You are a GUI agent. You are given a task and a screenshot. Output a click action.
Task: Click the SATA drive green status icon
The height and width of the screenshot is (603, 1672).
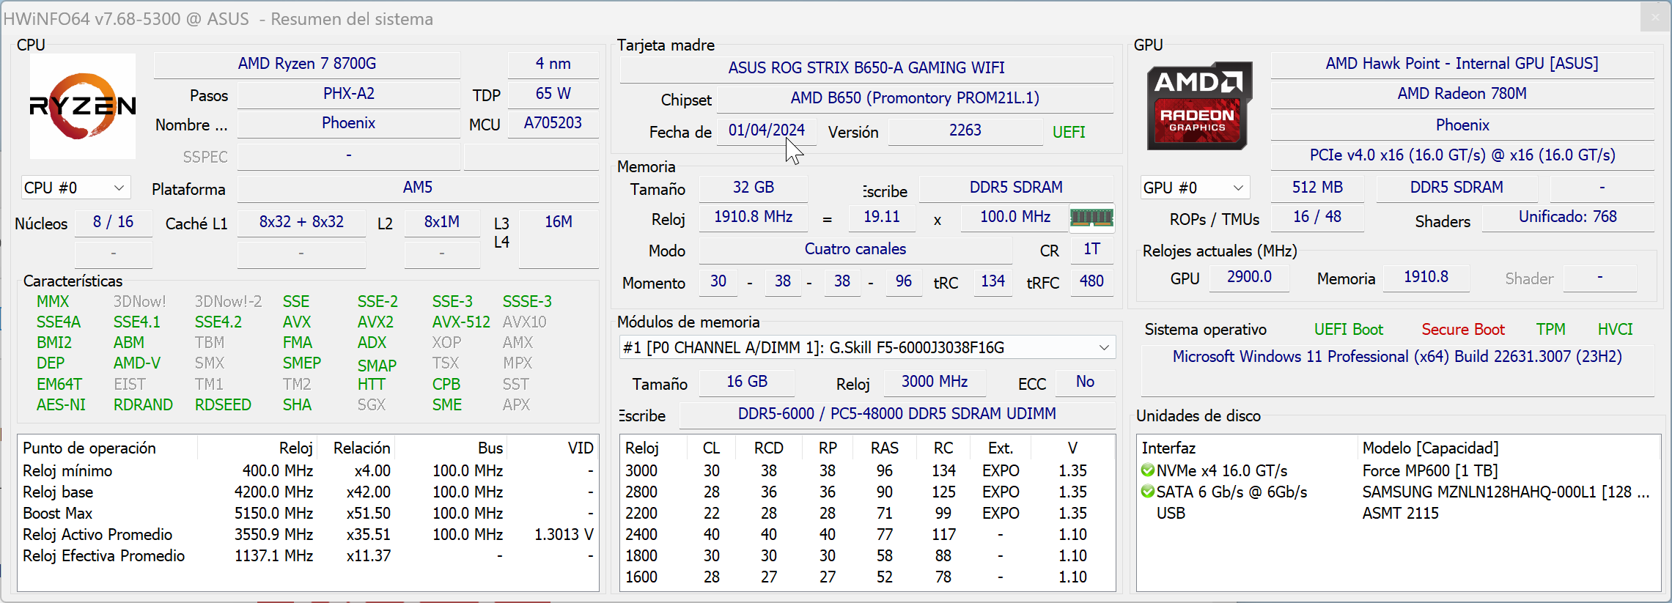pyautogui.click(x=1148, y=492)
